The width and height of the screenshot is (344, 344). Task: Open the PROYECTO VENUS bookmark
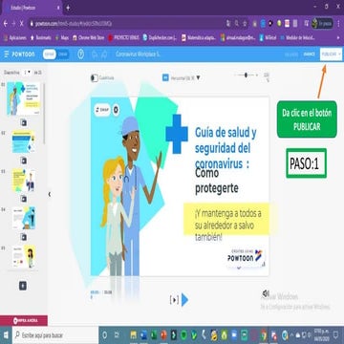123,37
